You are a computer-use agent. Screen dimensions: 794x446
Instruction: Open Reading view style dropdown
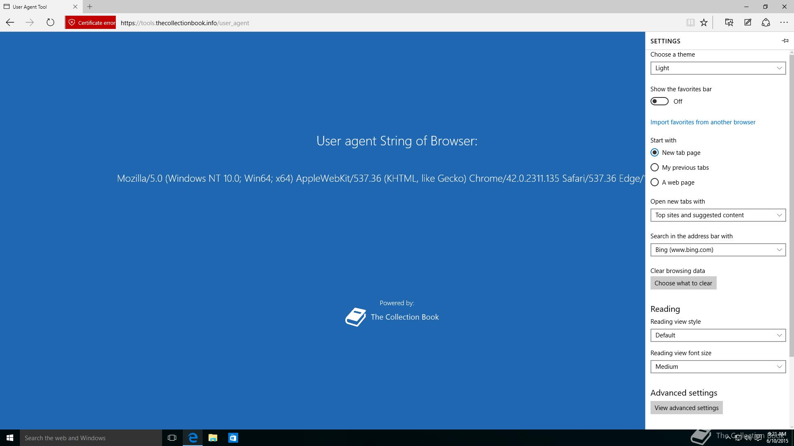click(718, 335)
